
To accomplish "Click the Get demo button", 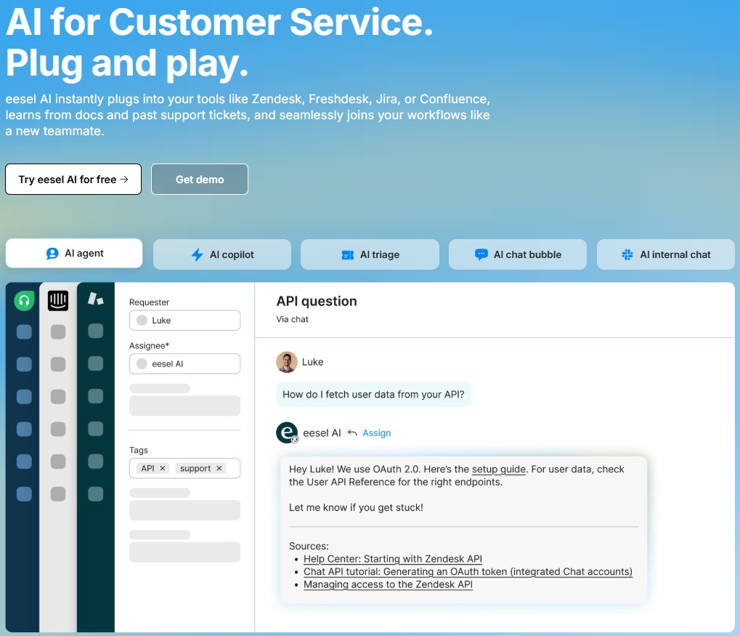I will [x=199, y=179].
